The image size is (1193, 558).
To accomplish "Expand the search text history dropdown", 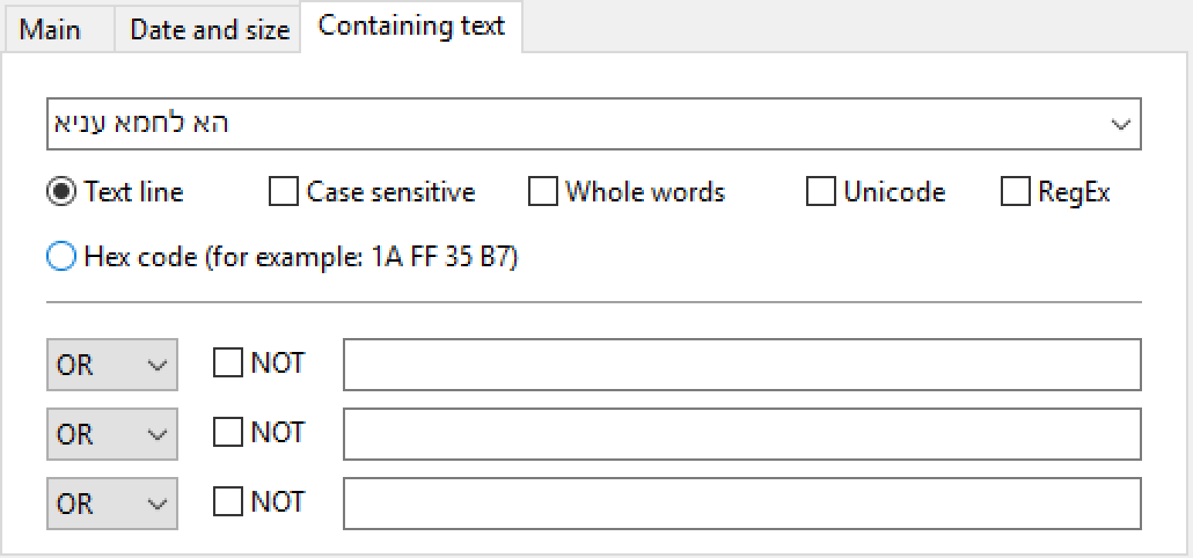I will [x=1120, y=123].
